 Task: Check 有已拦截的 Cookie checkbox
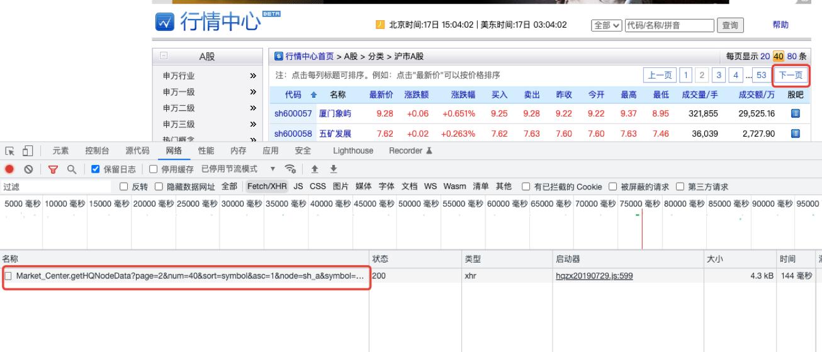point(526,186)
